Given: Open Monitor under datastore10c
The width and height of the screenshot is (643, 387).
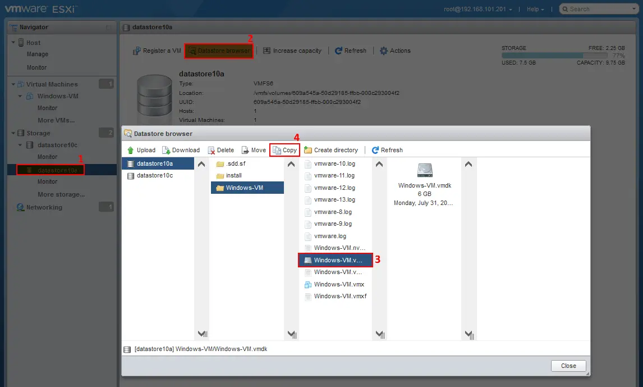Looking at the screenshot, I should click(47, 157).
